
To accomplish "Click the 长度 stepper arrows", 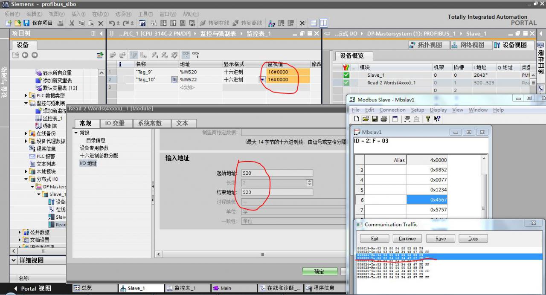I will [x=310, y=182].
